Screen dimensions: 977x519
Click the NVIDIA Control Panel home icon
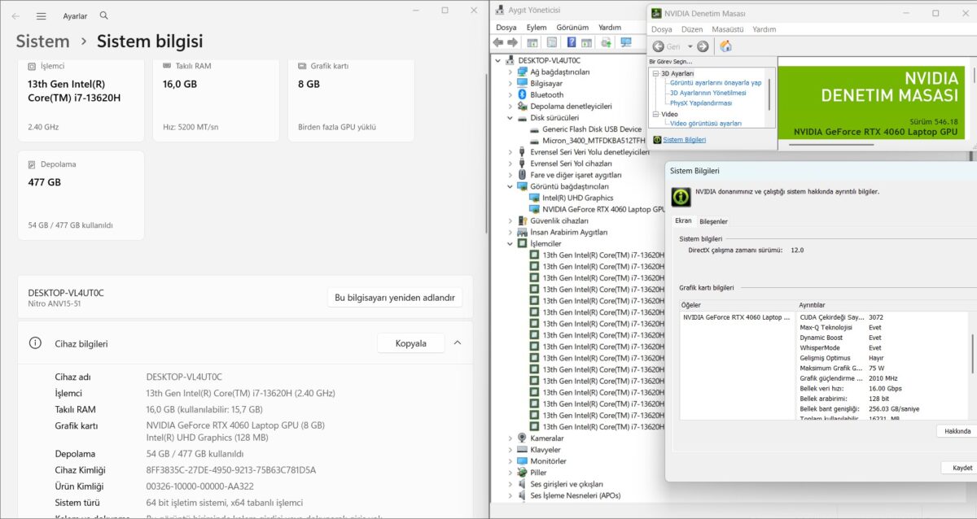pos(725,46)
